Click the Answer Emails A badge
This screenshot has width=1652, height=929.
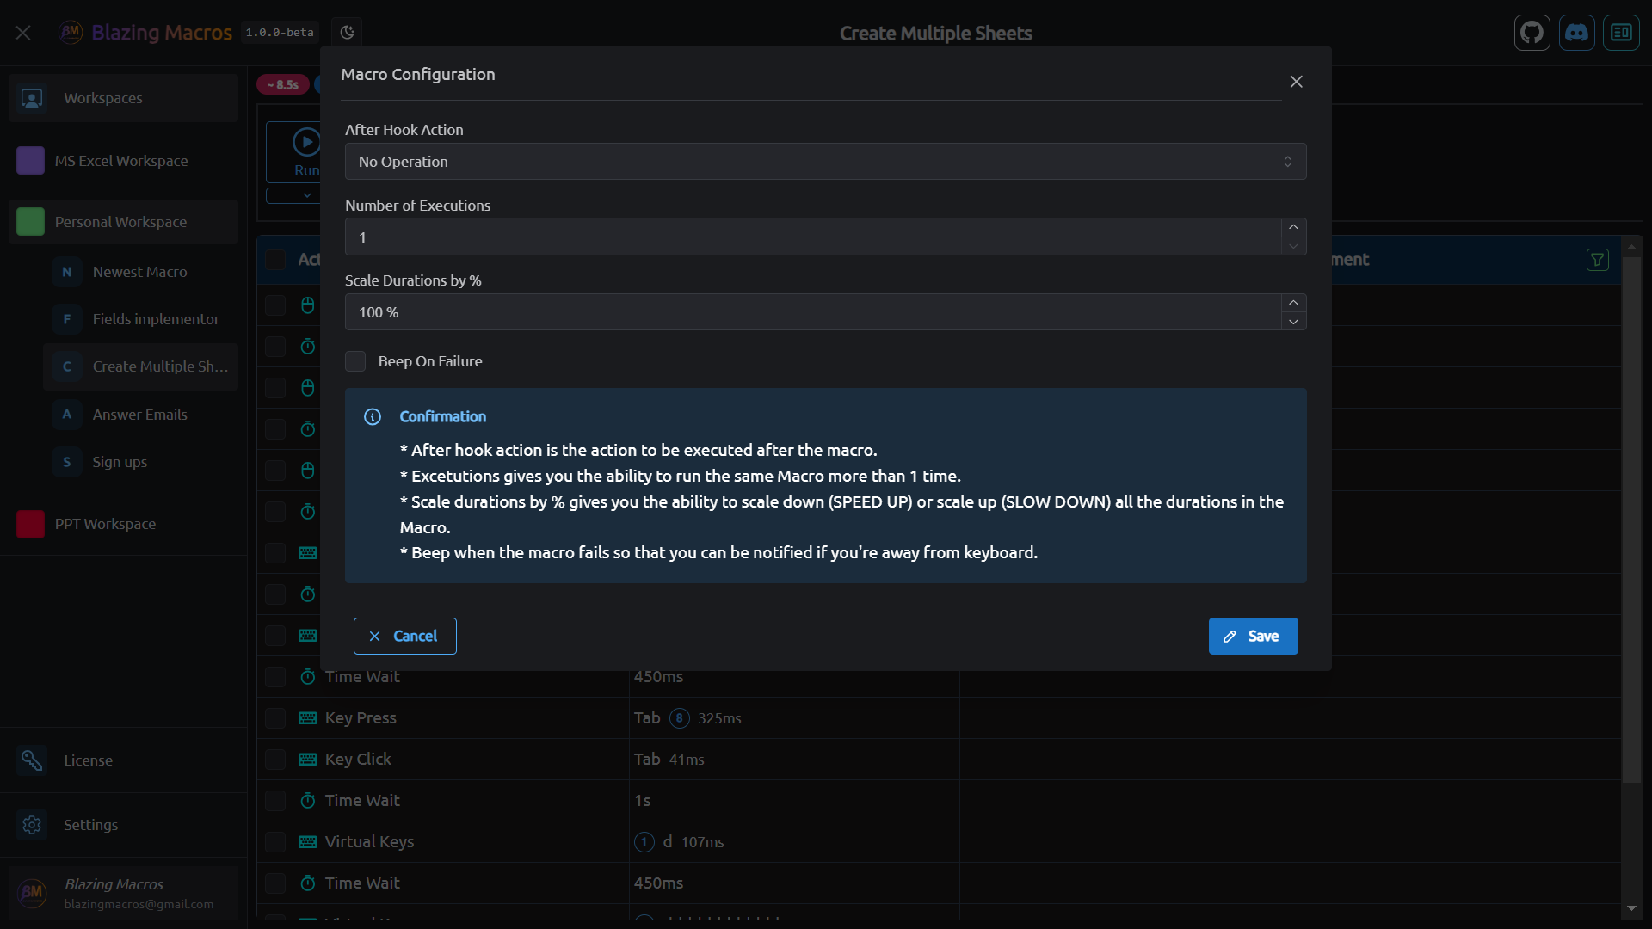click(67, 415)
